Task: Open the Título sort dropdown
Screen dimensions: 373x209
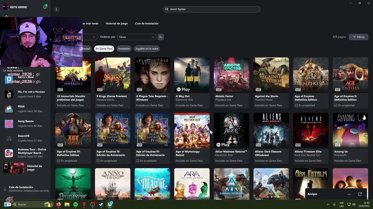Action: (x=137, y=37)
